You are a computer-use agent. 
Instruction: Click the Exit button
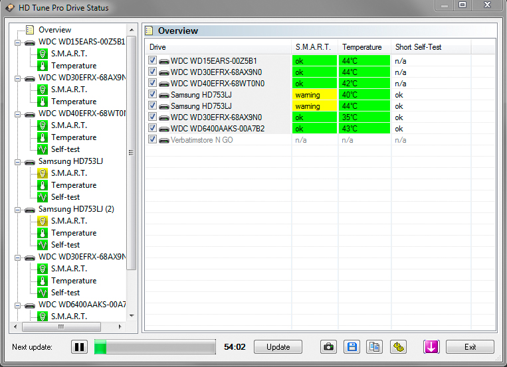point(470,347)
